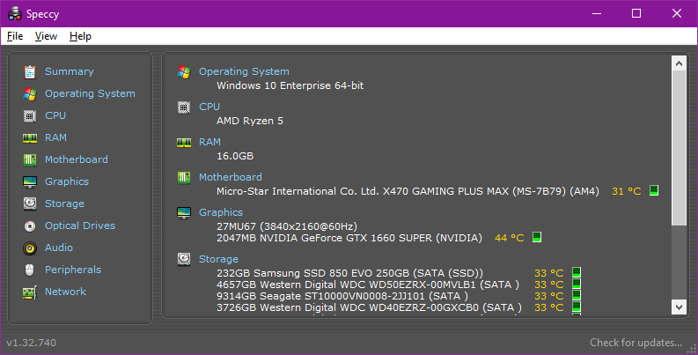The width and height of the screenshot is (698, 355).
Task: Select the CPU chip icon in sidebar
Action: tap(30, 115)
